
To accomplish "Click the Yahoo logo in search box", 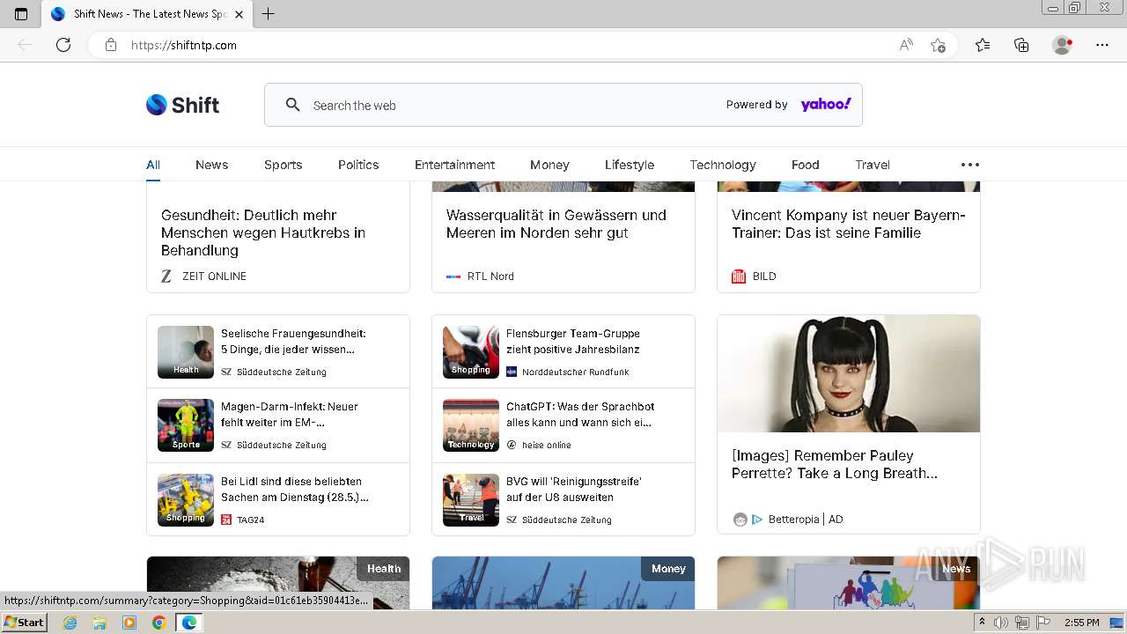I will click(x=826, y=105).
